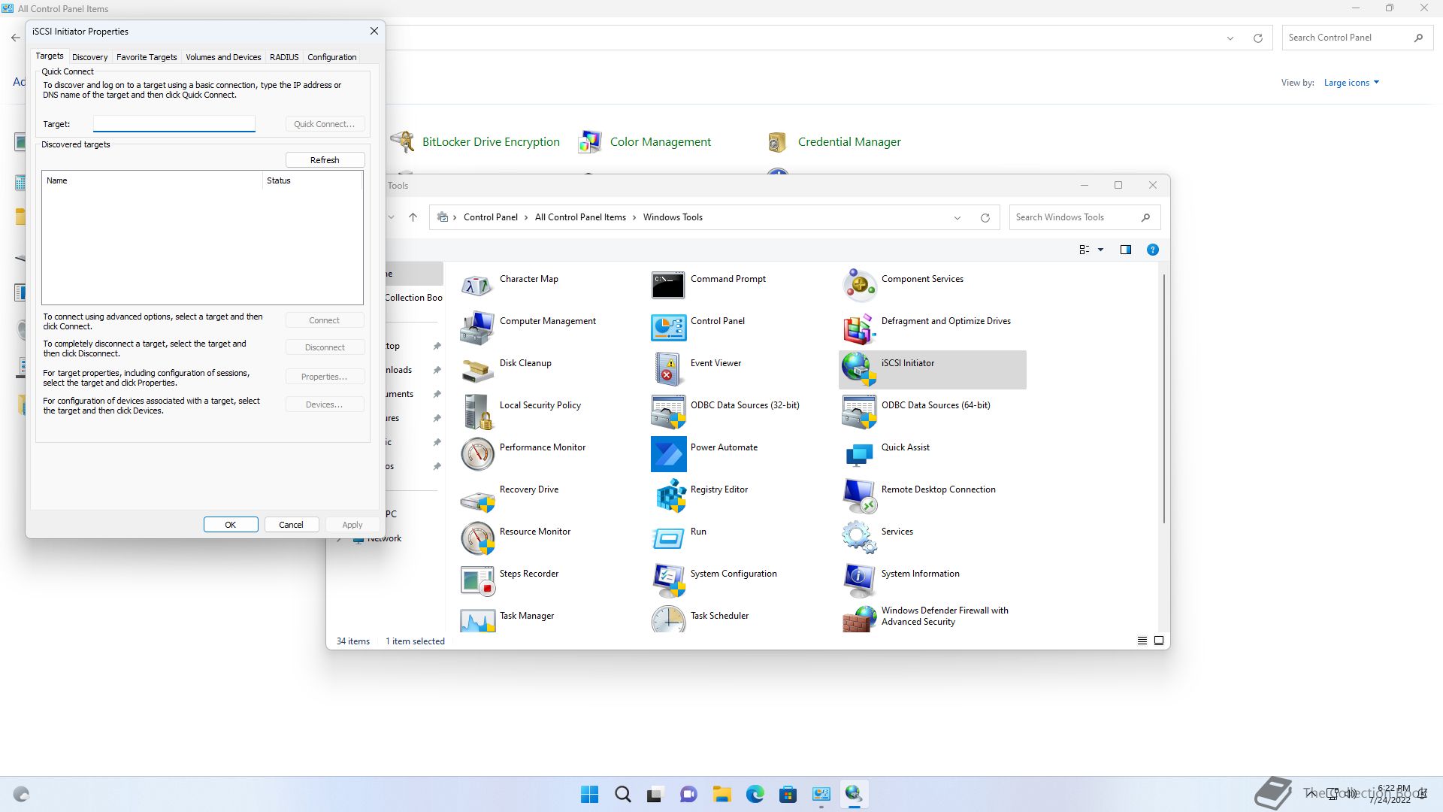Open the Windows Start menu
The width and height of the screenshot is (1443, 812).
tap(590, 794)
